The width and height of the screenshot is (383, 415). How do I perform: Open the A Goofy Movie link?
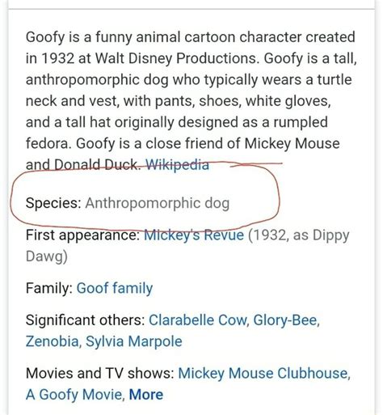[x=75, y=395]
